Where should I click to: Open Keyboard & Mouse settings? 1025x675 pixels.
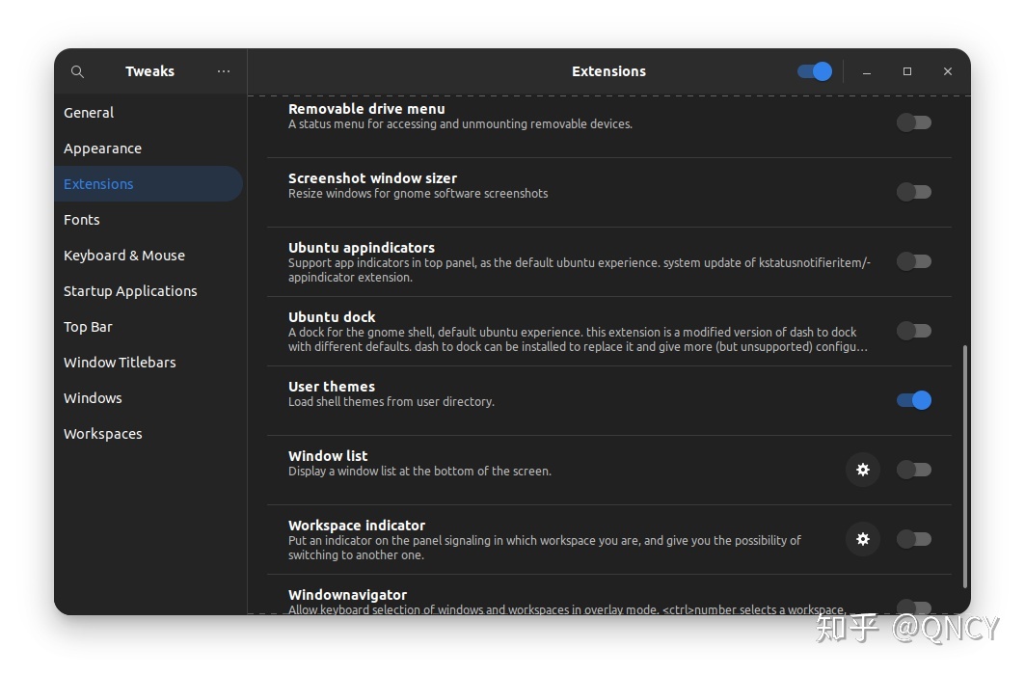[148, 256]
